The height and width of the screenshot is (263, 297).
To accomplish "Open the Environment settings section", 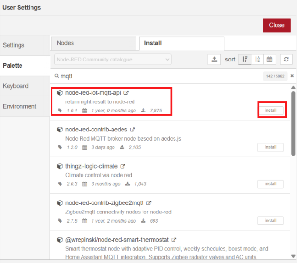I will (x=20, y=106).
